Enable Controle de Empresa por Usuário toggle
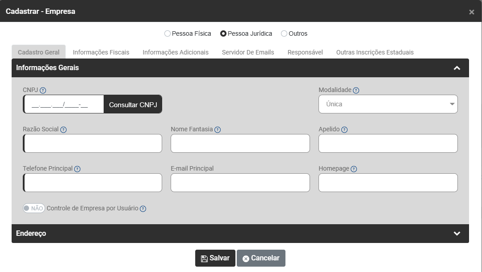482x272 pixels. [34, 208]
